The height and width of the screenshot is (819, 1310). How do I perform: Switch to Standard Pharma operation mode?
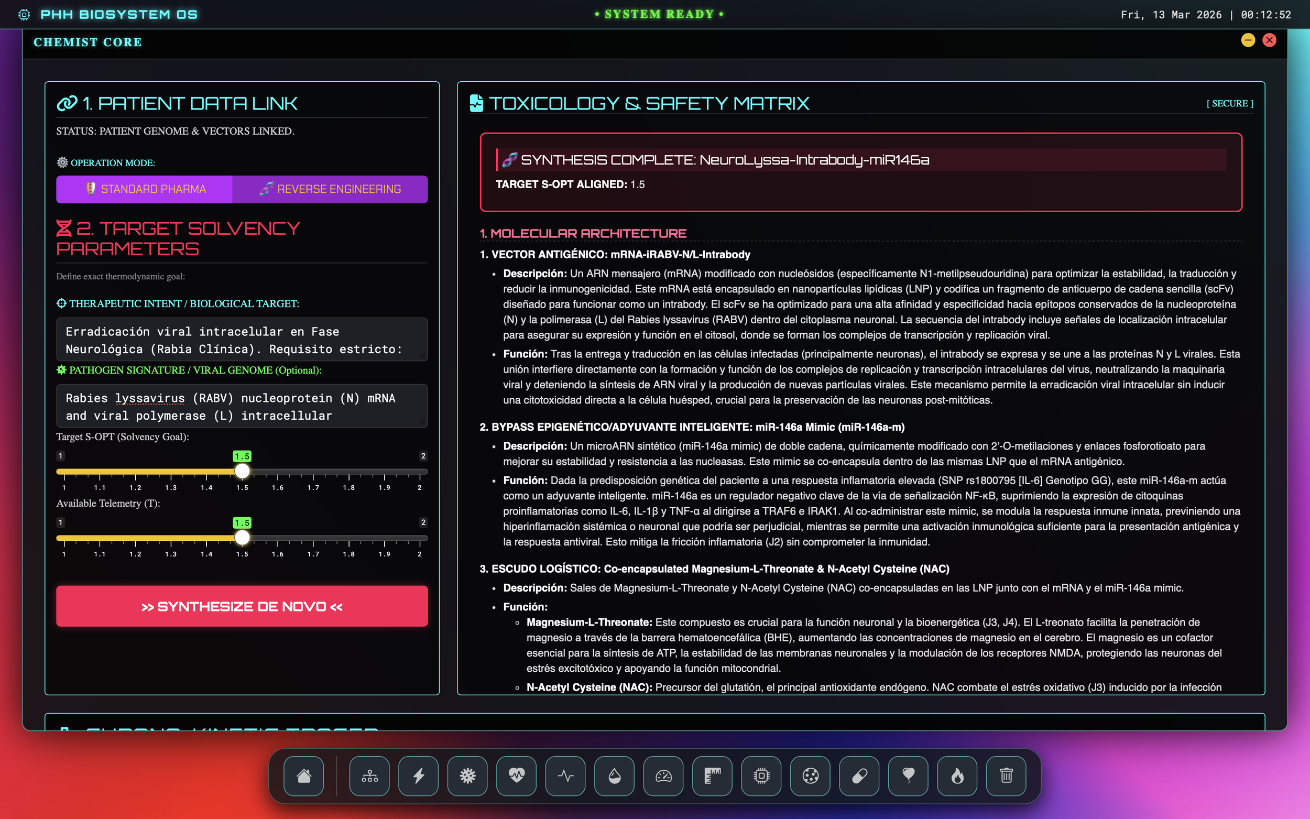(x=145, y=189)
